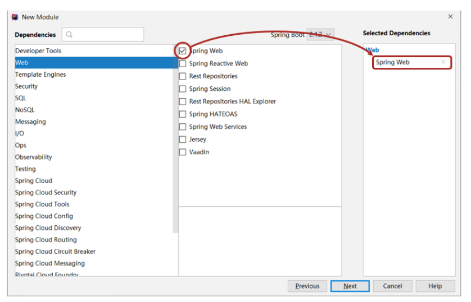Select Pivotal Cloud Foundry category
471x302 pixels.
pos(94,273)
